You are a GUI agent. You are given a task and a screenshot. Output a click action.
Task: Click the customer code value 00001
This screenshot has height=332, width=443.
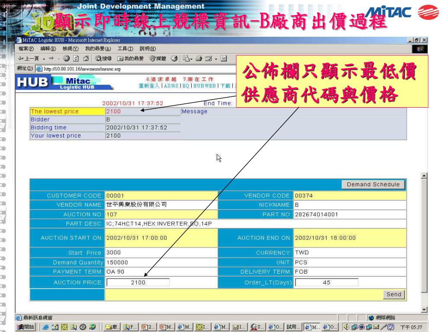pyautogui.click(x=115, y=196)
